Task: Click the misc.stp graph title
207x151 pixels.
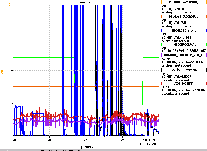Action: 87,2
